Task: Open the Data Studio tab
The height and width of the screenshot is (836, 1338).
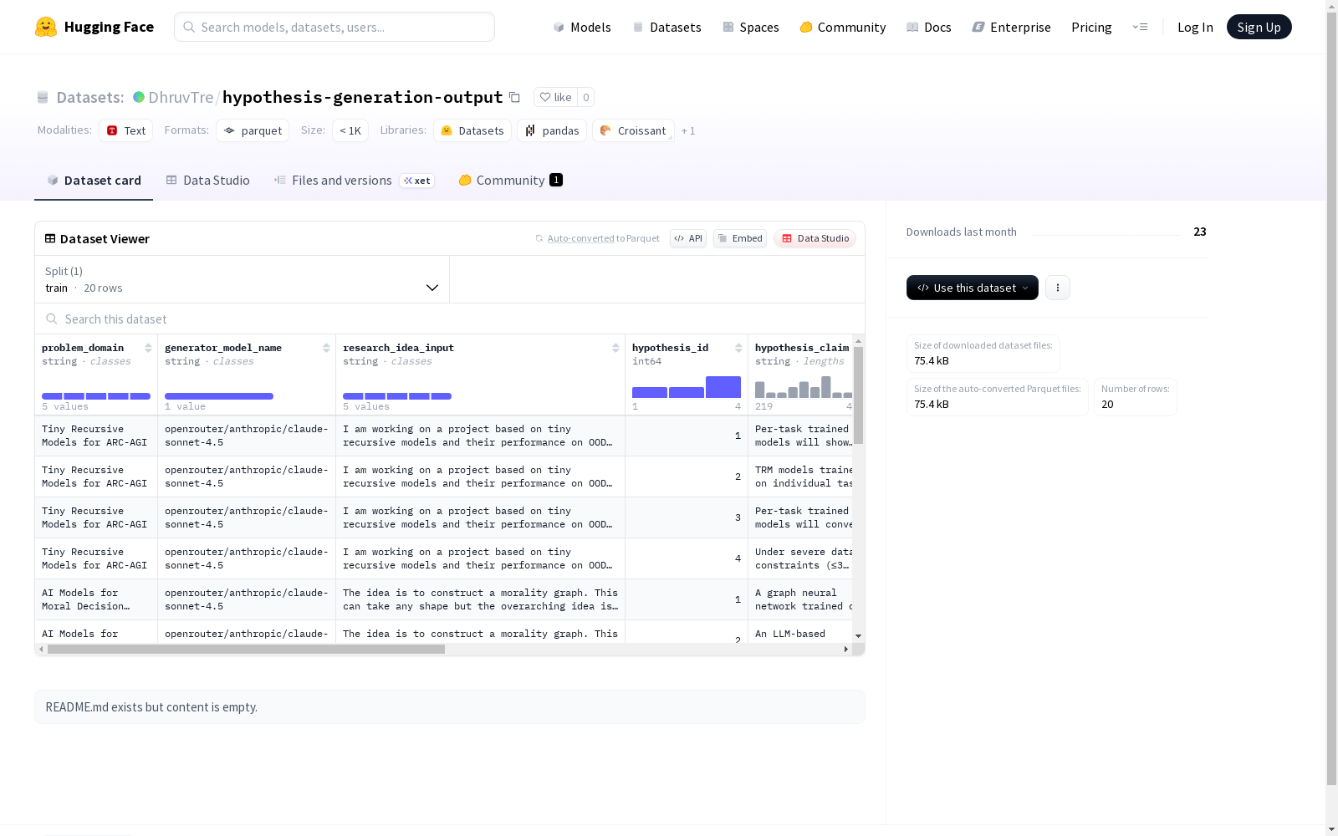Action: coord(208,181)
